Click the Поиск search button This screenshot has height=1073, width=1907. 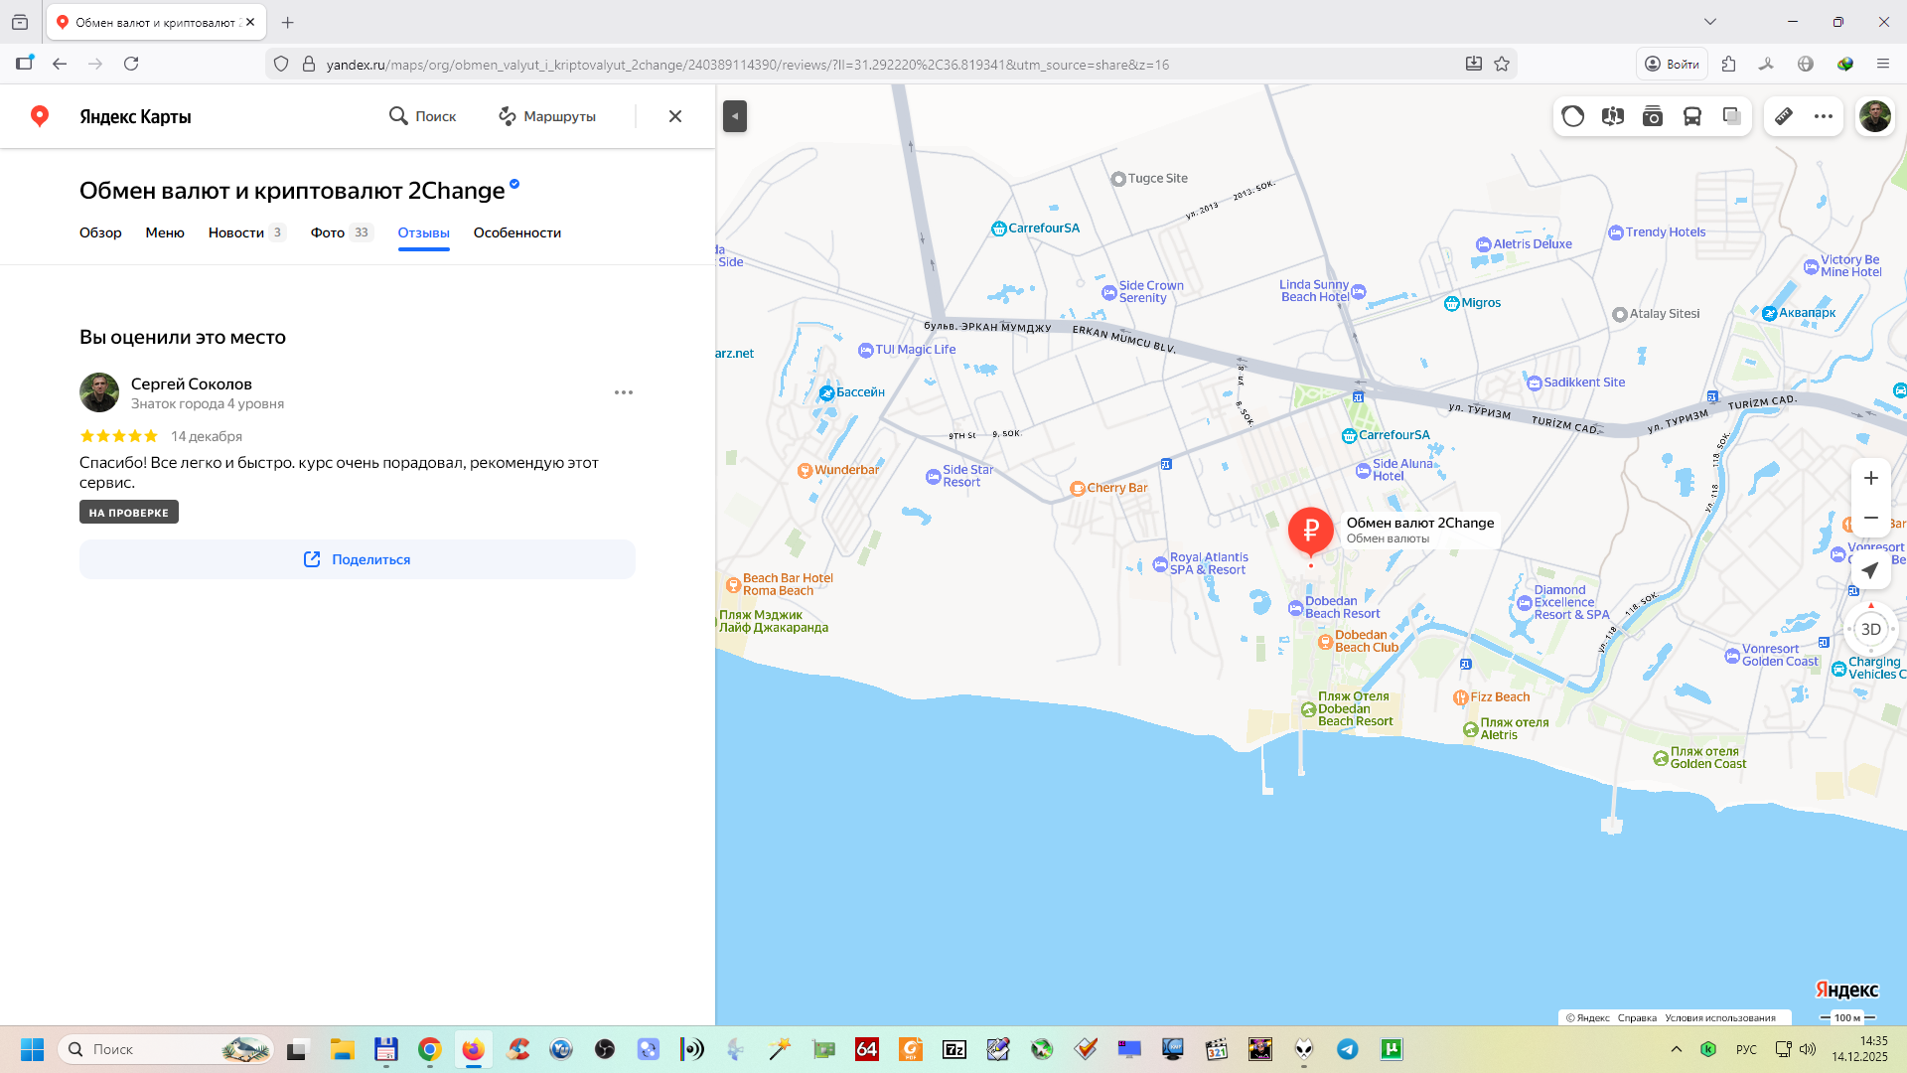tap(423, 116)
